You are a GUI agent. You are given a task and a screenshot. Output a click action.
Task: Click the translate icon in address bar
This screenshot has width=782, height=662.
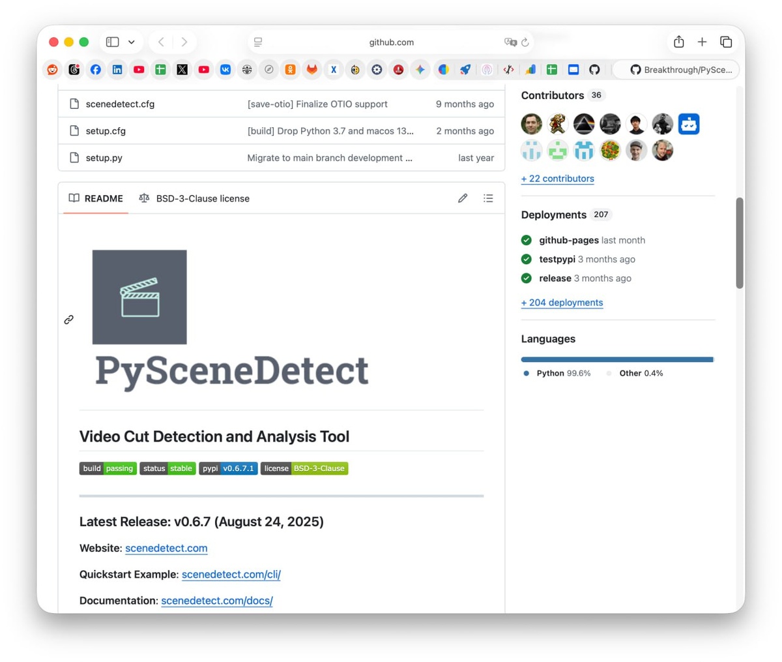tap(510, 42)
